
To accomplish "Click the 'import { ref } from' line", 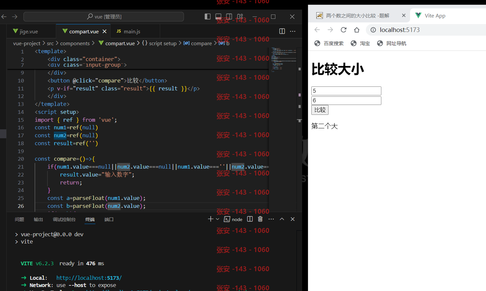I will tap(76, 120).
